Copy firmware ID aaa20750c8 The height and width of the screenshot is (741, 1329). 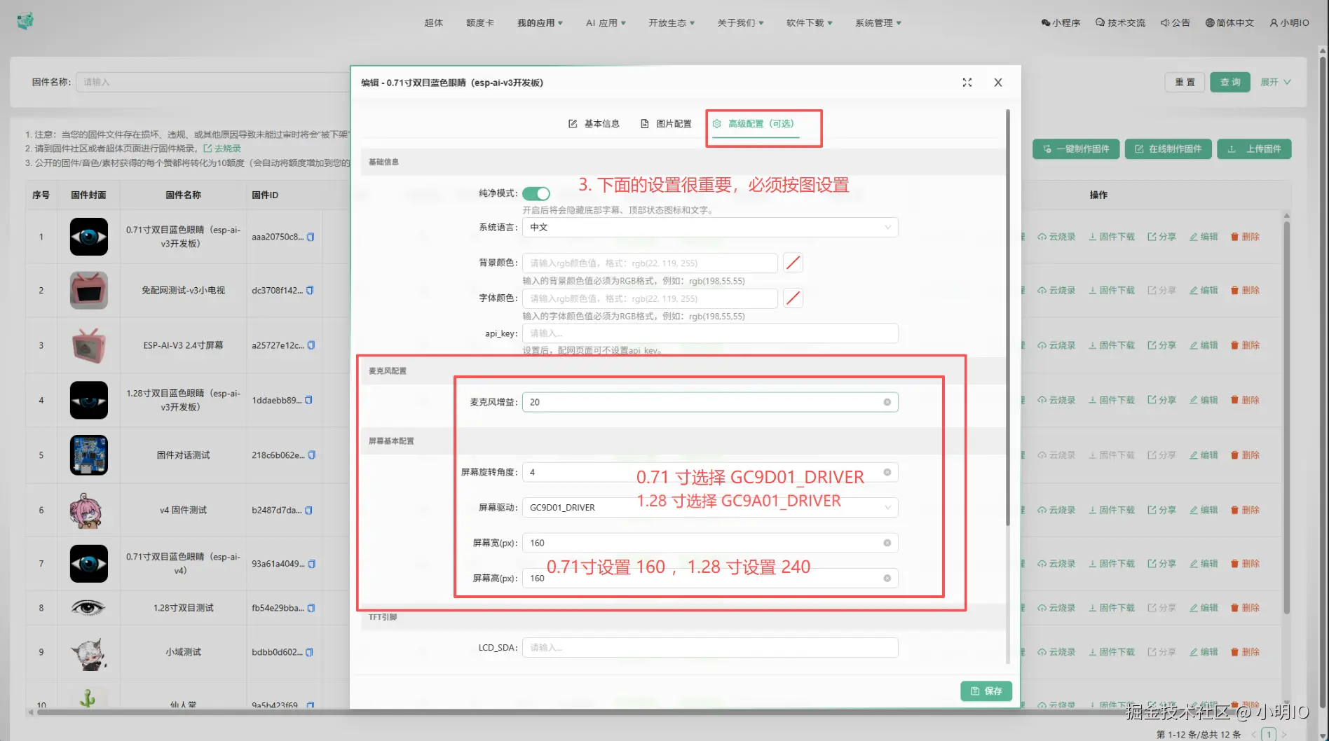[x=311, y=237]
